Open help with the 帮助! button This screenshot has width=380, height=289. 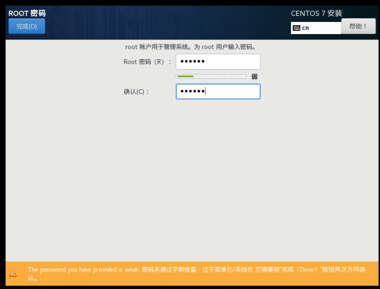[x=358, y=26]
